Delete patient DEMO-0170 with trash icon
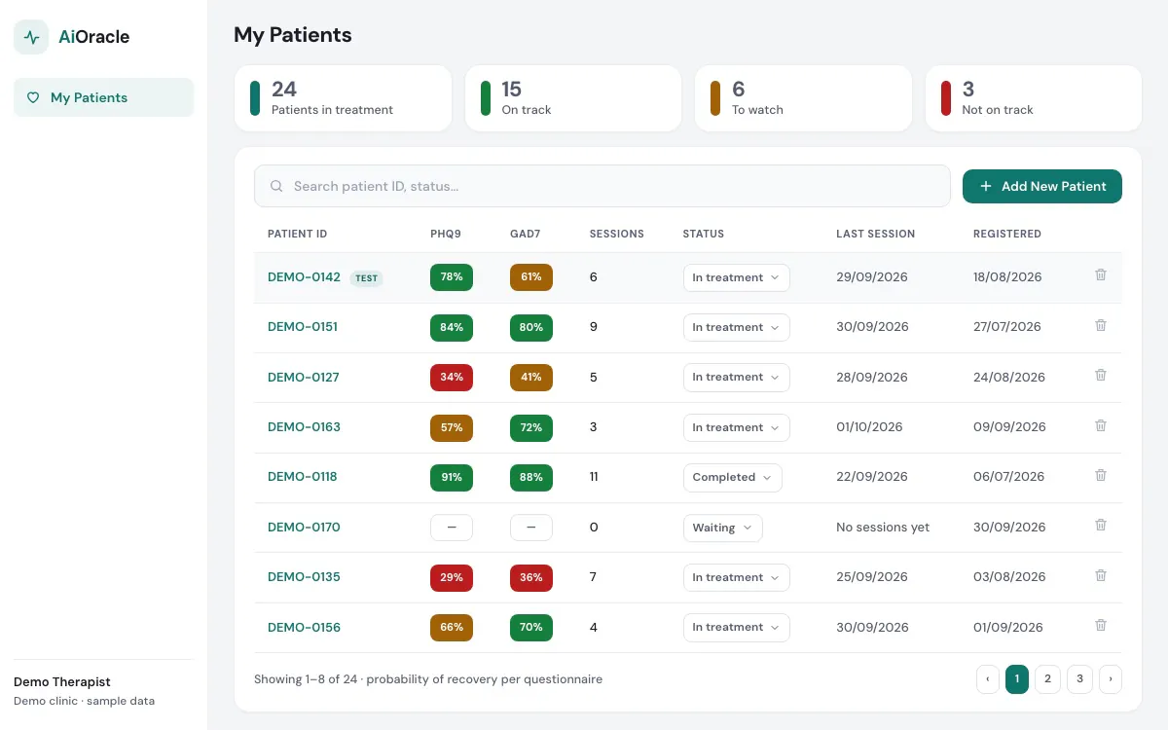This screenshot has height=730, width=1168. (x=1101, y=525)
